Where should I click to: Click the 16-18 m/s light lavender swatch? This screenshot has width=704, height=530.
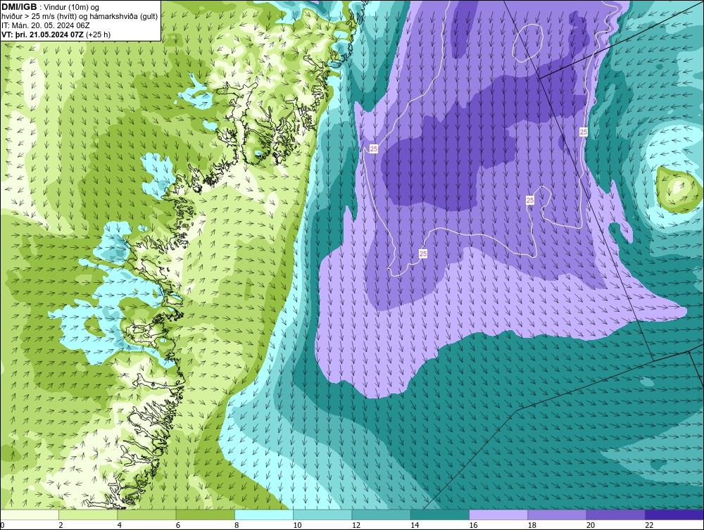(498, 515)
